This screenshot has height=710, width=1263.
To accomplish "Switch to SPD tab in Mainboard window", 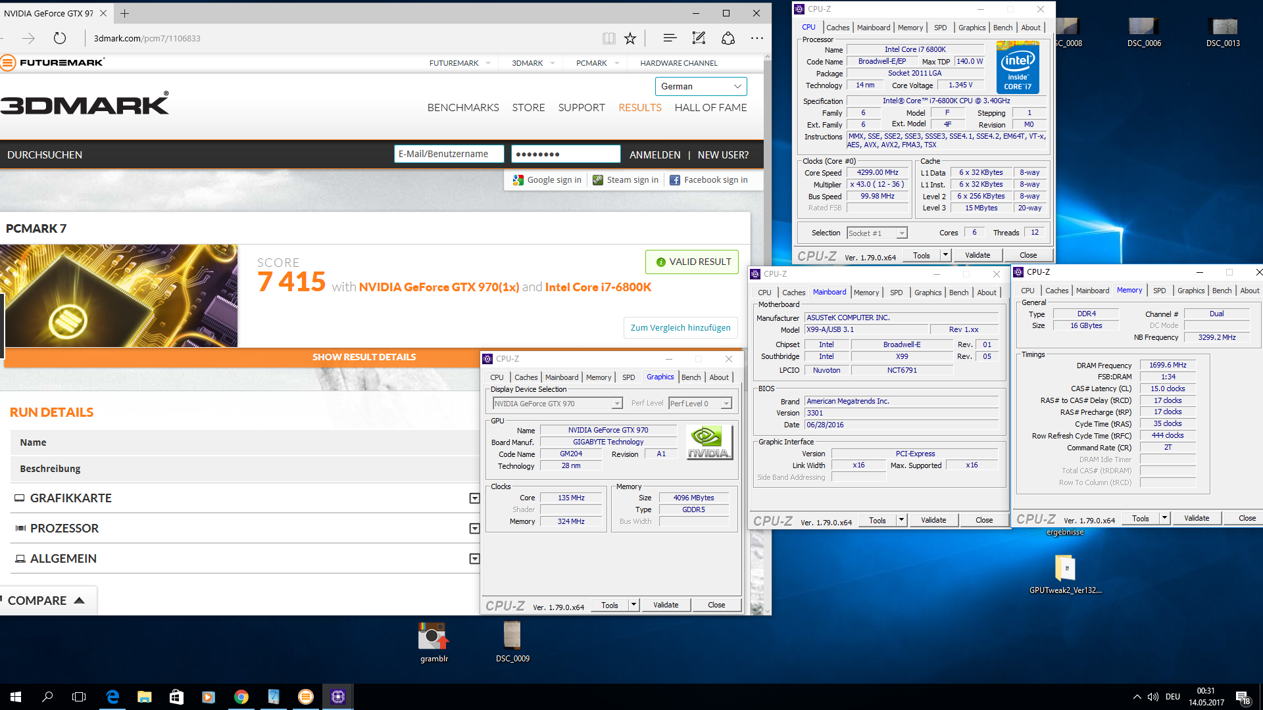I will 896,293.
